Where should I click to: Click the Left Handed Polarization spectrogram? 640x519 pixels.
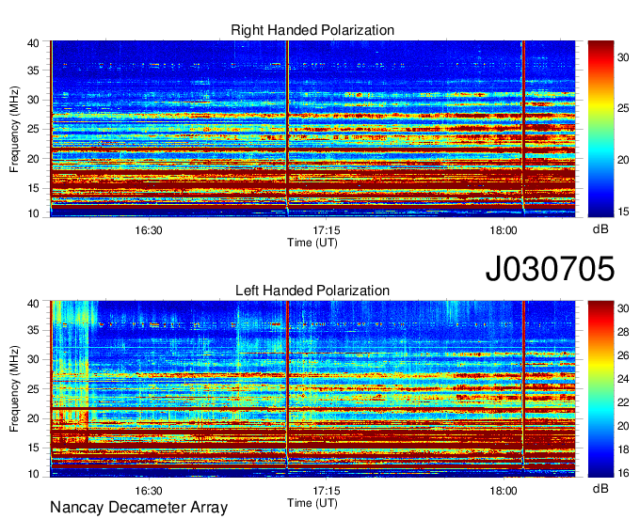click(312, 389)
